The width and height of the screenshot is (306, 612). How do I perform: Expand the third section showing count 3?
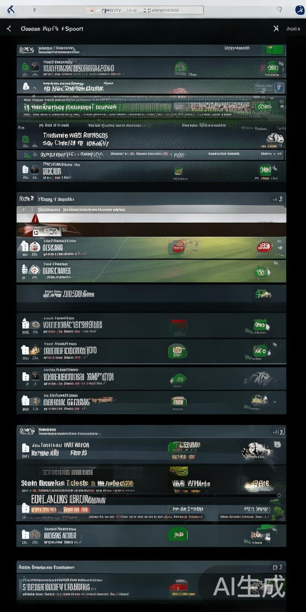pos(151,431)
